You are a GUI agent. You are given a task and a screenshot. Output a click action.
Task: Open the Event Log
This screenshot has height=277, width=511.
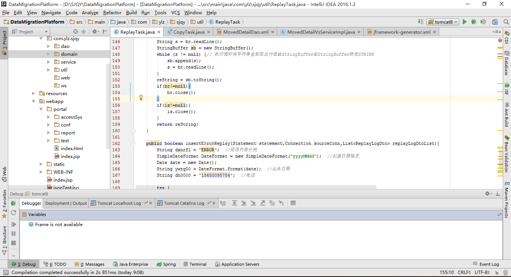(486, 264)
